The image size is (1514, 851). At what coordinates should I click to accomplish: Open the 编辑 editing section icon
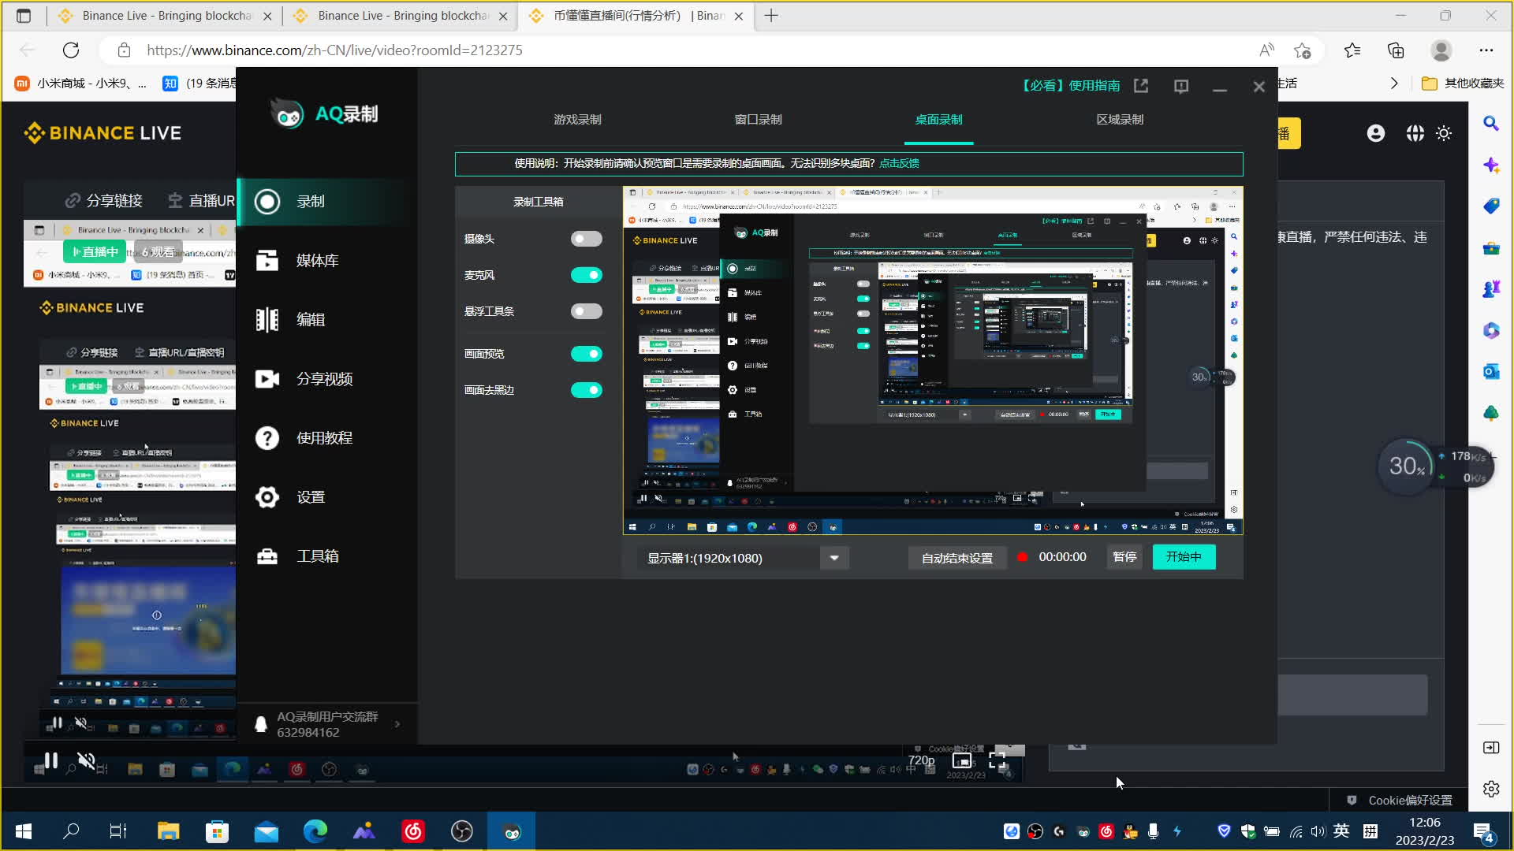[x=267, y=320]
